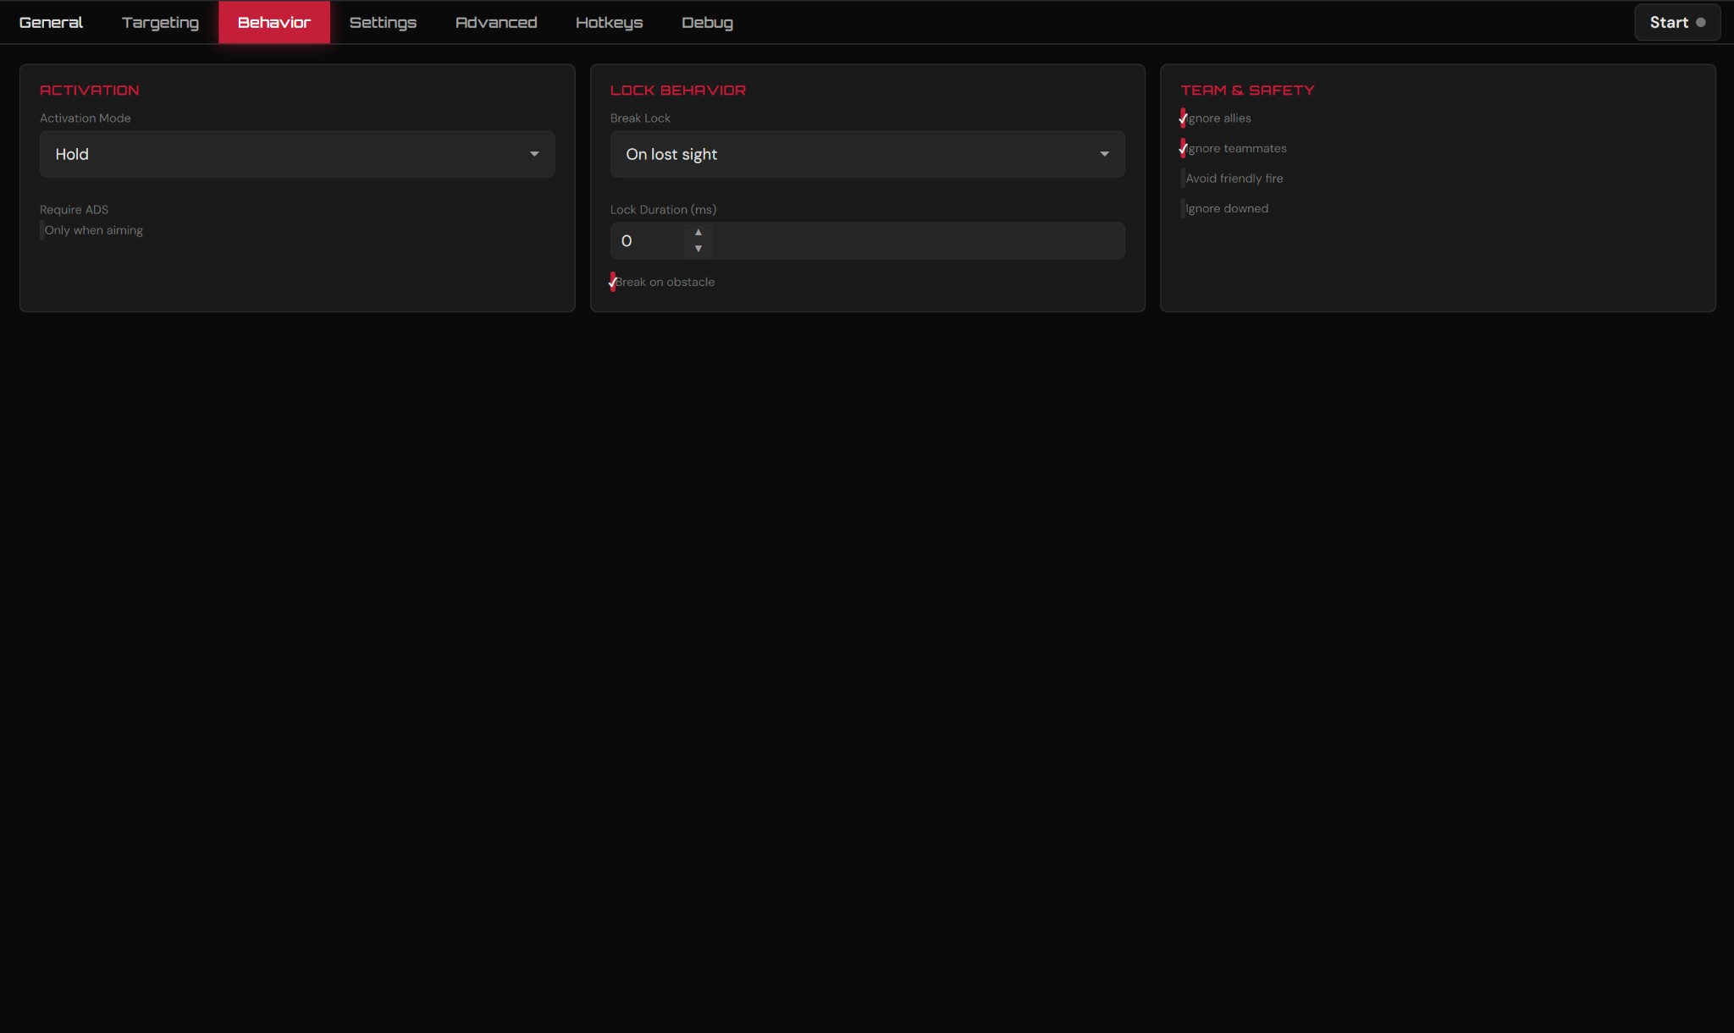Viewport: 1734px width, 1033px height.
Task: Disable the Ignore allies checkbox
Action: click(x=1183, y=118)
